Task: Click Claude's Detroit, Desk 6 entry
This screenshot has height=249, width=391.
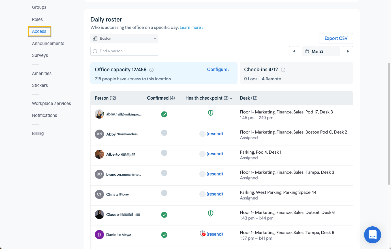Action: point(287,212)
